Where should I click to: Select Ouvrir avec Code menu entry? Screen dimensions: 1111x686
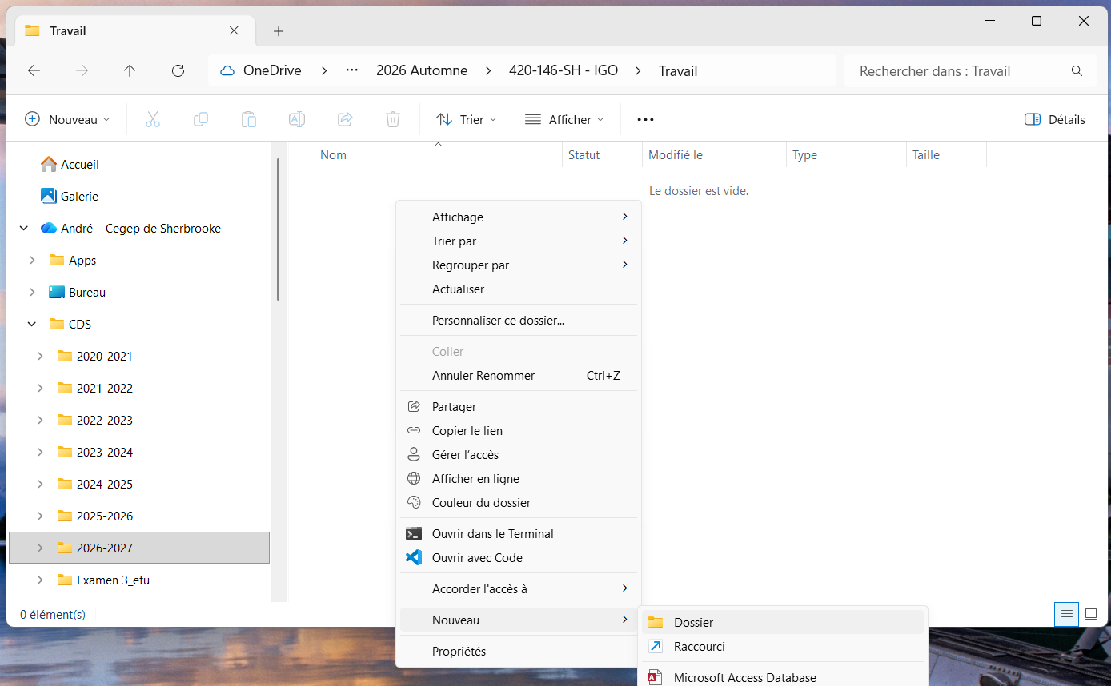tap(519, 557)
